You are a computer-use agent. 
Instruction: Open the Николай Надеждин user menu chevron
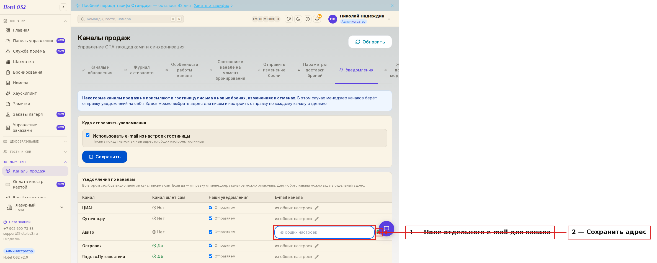coord(389,19)
